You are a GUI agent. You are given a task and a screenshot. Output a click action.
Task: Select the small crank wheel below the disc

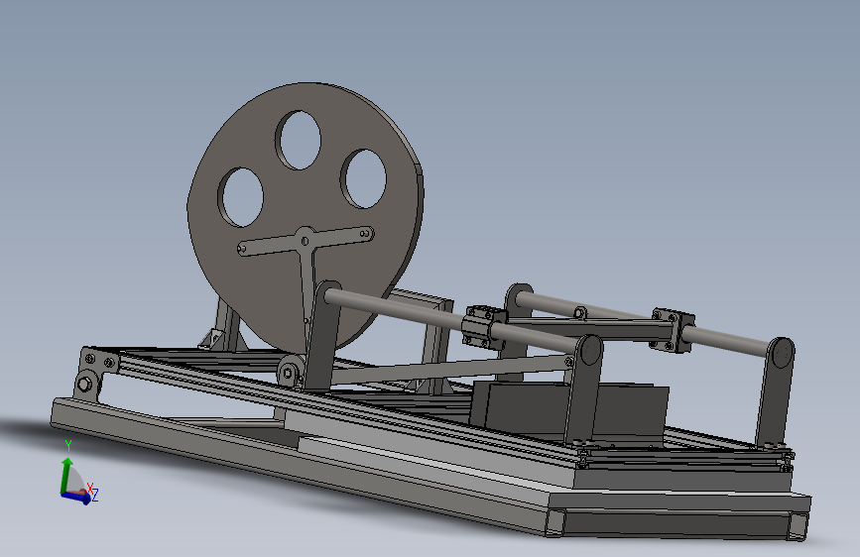pyautogui.click(x=291, y=371)
